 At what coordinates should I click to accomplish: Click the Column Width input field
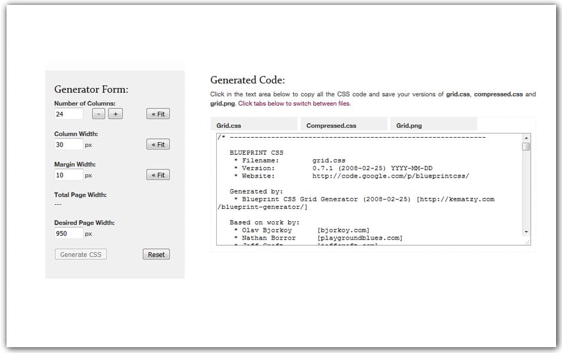[x=67, y=144]
